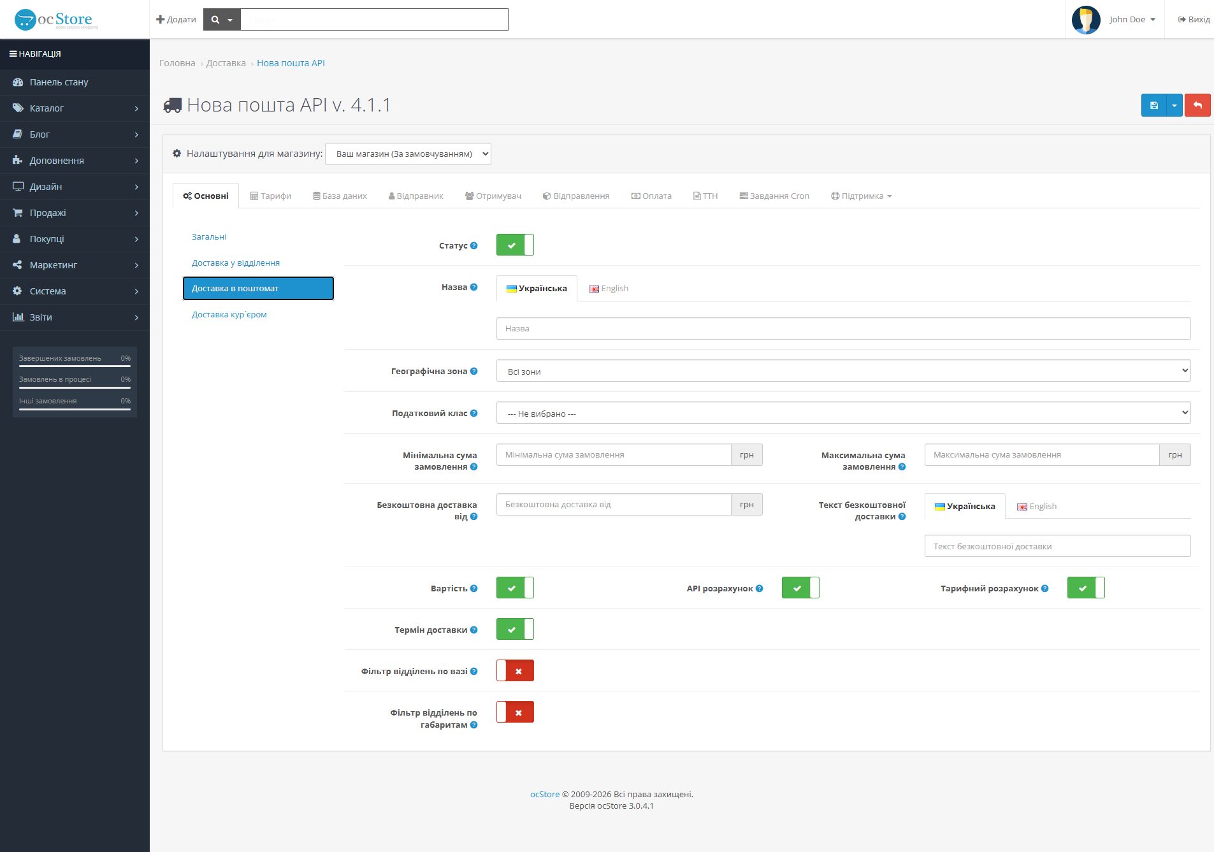1214x852 pixels.
Task: Click the search magnifier button
Action: point(222,20)
